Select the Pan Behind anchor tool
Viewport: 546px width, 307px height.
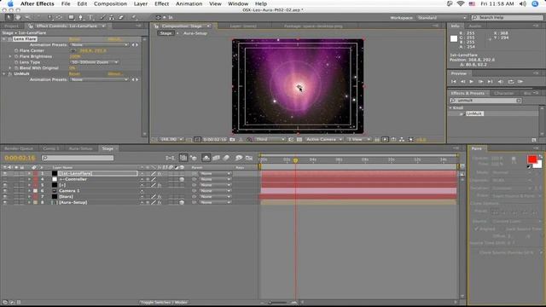(59, 17)
